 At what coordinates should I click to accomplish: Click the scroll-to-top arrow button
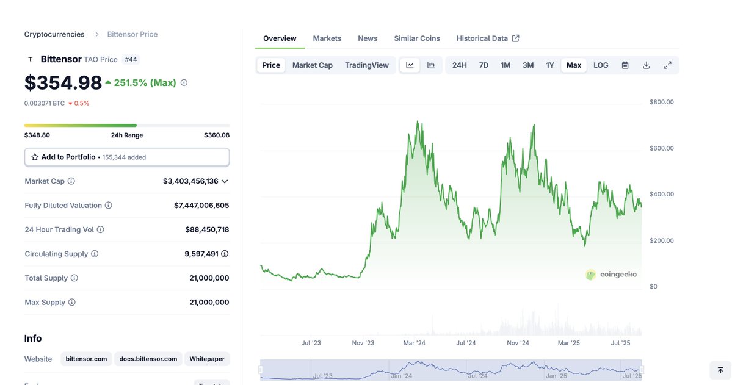tap(720, 370)
